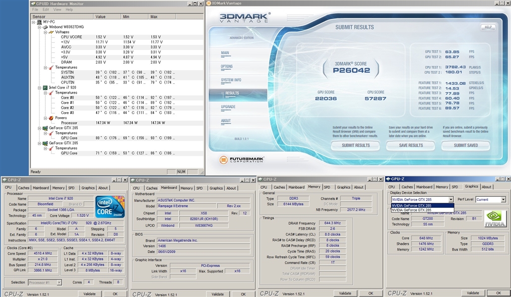Screen dimensions: 511x297
Task: Select the DRAM voltage row
Action: pyautogui.click(x=117, y=62)
